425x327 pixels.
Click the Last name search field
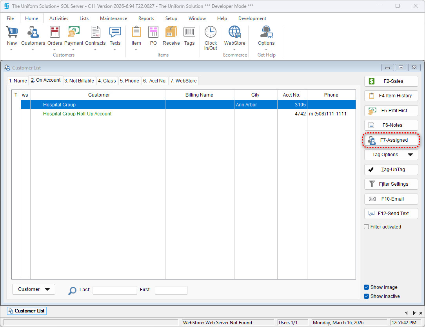[x=114, y=290]
